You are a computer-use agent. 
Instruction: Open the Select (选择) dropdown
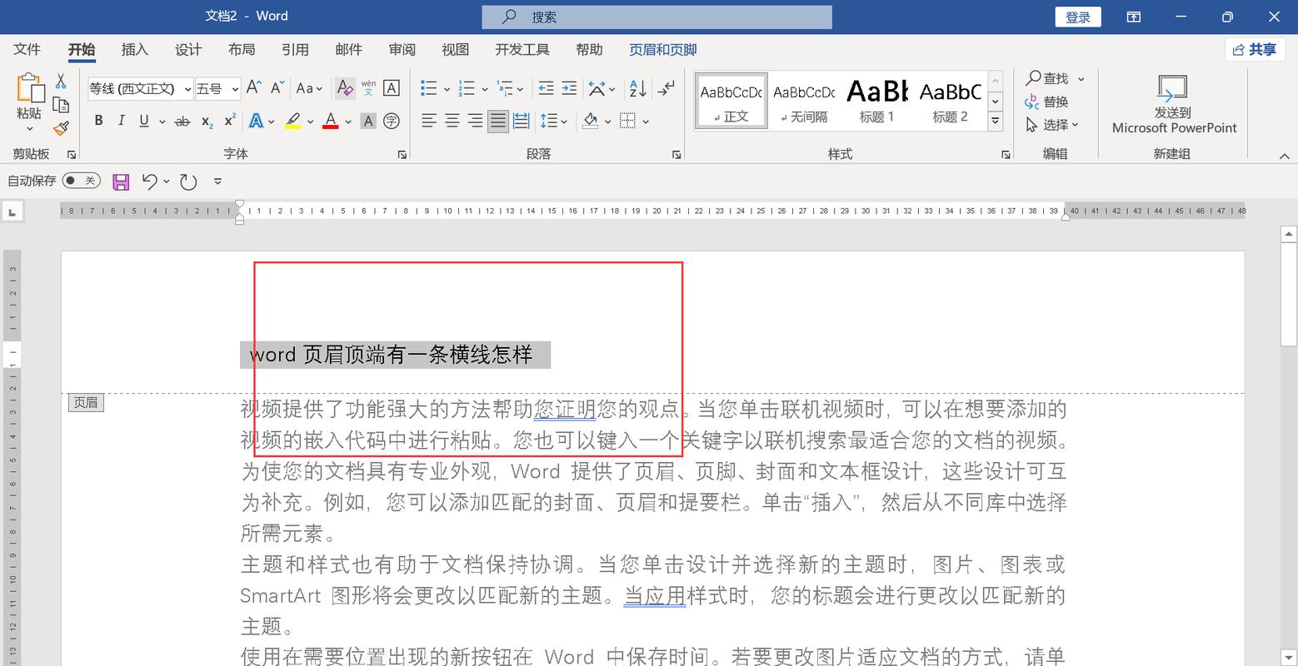tap(1051, 125)
